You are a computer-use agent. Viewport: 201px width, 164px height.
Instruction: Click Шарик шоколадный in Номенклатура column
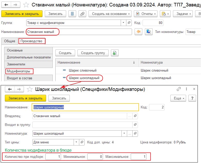pos(156,78)
